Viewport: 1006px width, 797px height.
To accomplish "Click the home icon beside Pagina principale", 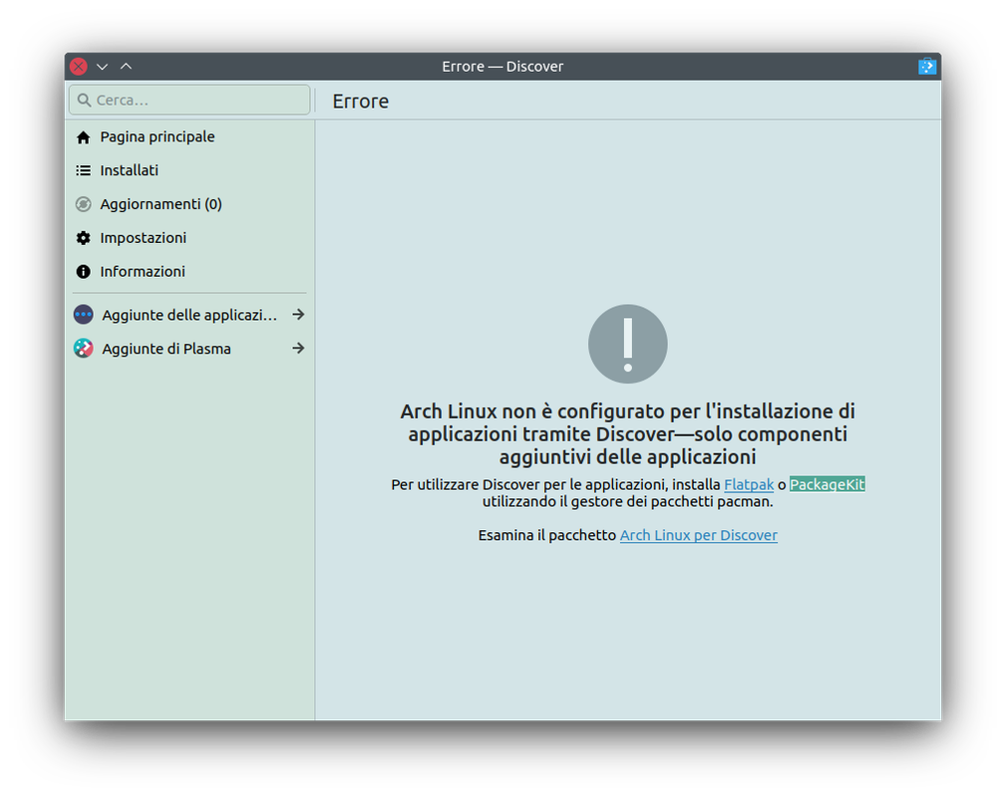I will click(84, 137).
